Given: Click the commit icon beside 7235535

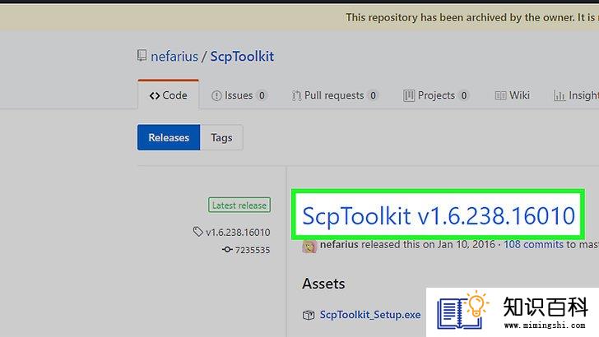Looking at the screenshot, I should click(227, 250).
